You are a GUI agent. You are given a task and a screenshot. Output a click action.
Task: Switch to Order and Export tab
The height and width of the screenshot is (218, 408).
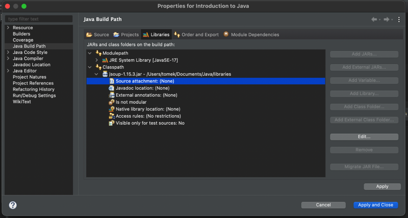[x=196, y=35]
